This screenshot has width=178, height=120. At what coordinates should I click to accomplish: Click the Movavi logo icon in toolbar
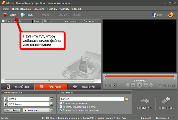click(171, 15)
